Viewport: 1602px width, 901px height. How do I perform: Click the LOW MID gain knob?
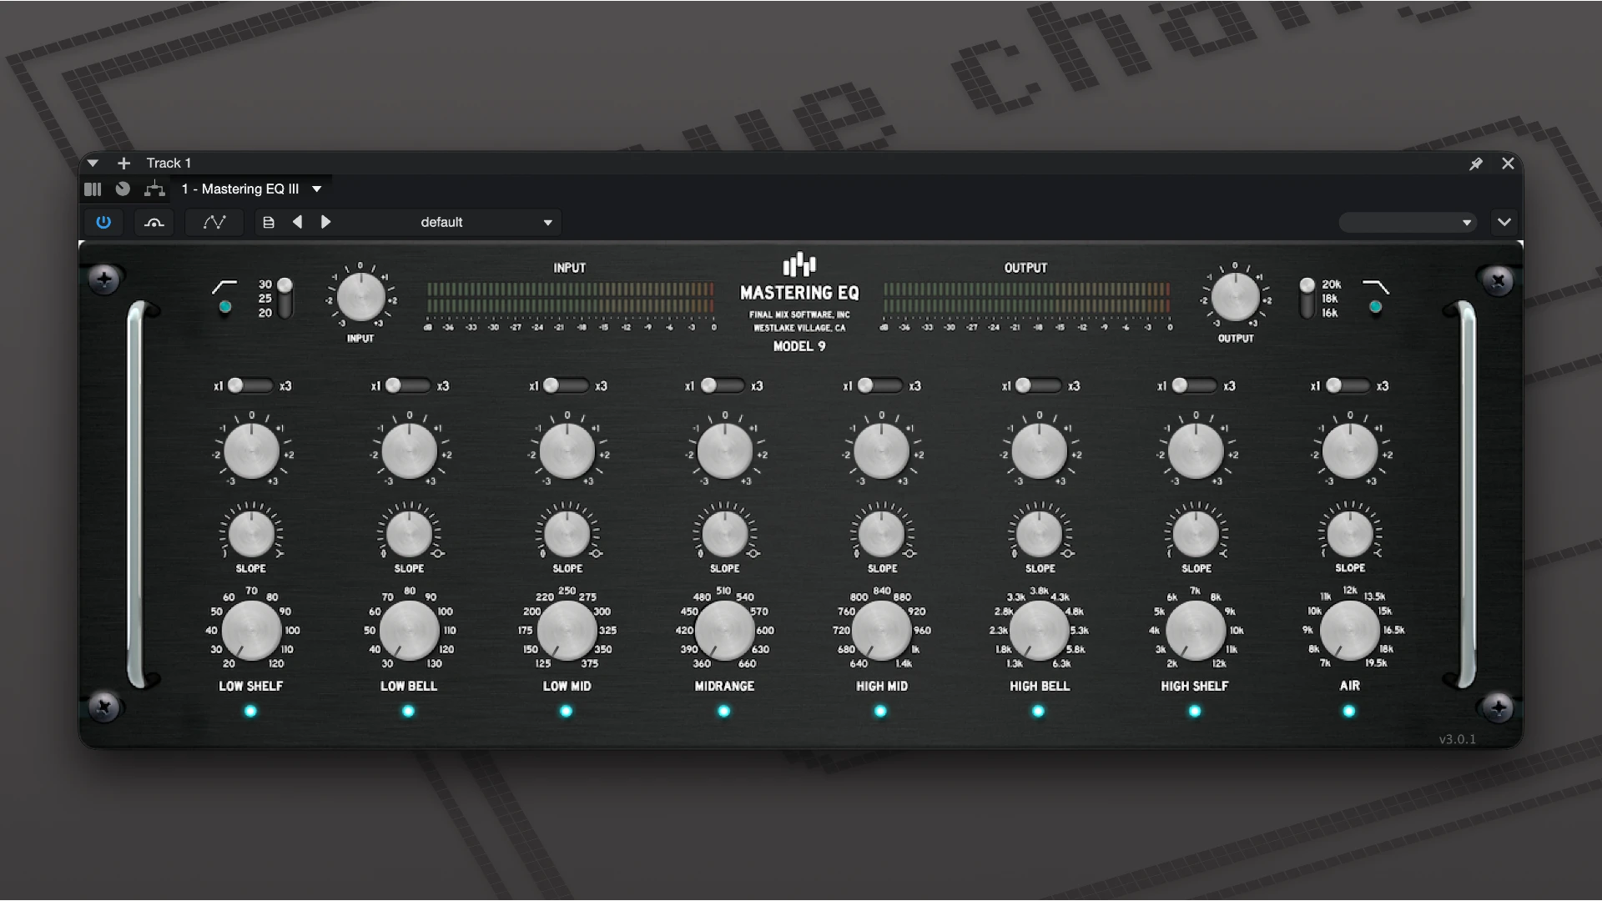[567, 451]
